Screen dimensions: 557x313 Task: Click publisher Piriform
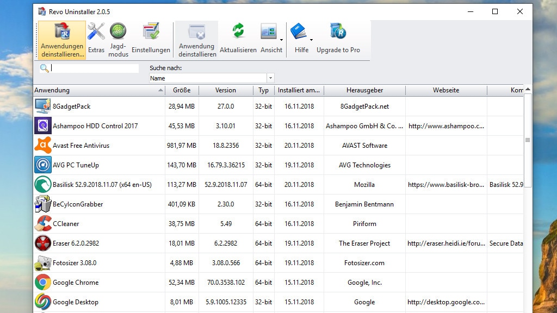[364, 224]
